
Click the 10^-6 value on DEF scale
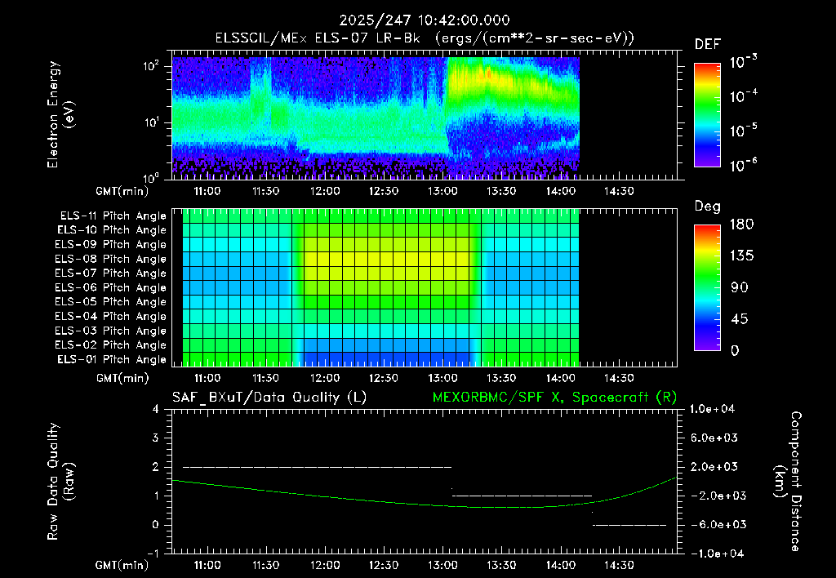tap(744, 165)
